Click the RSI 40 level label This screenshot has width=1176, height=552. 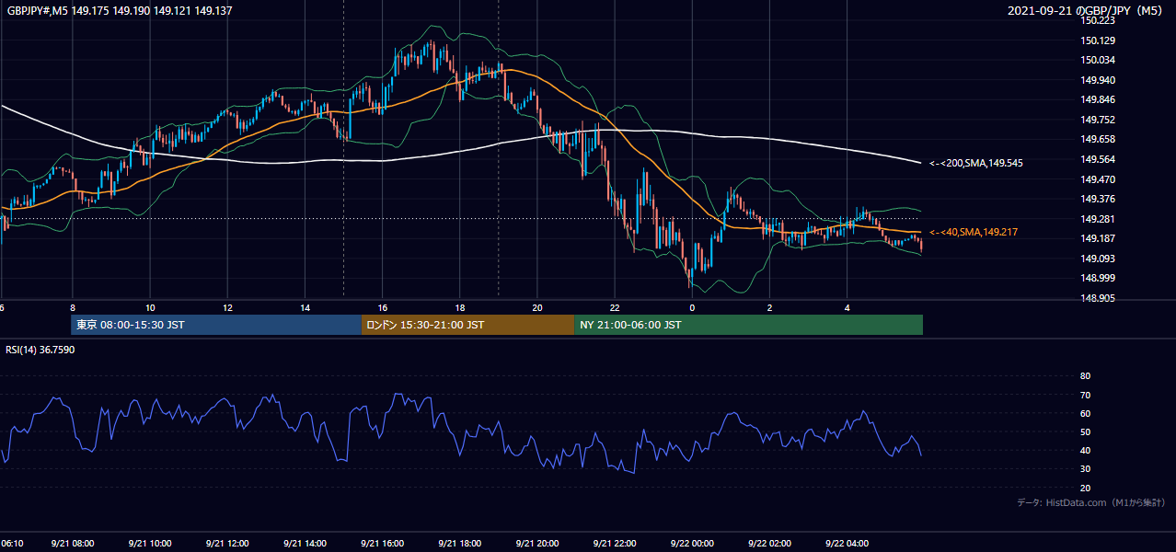pos(1085,450)
